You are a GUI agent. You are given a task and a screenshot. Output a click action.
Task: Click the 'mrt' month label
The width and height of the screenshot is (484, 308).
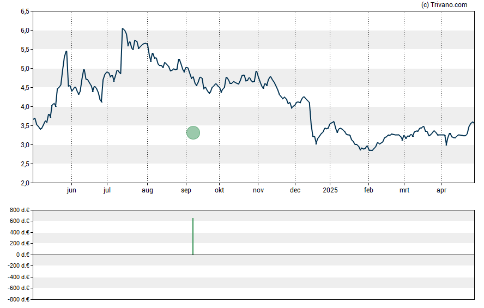click(404, 190)
